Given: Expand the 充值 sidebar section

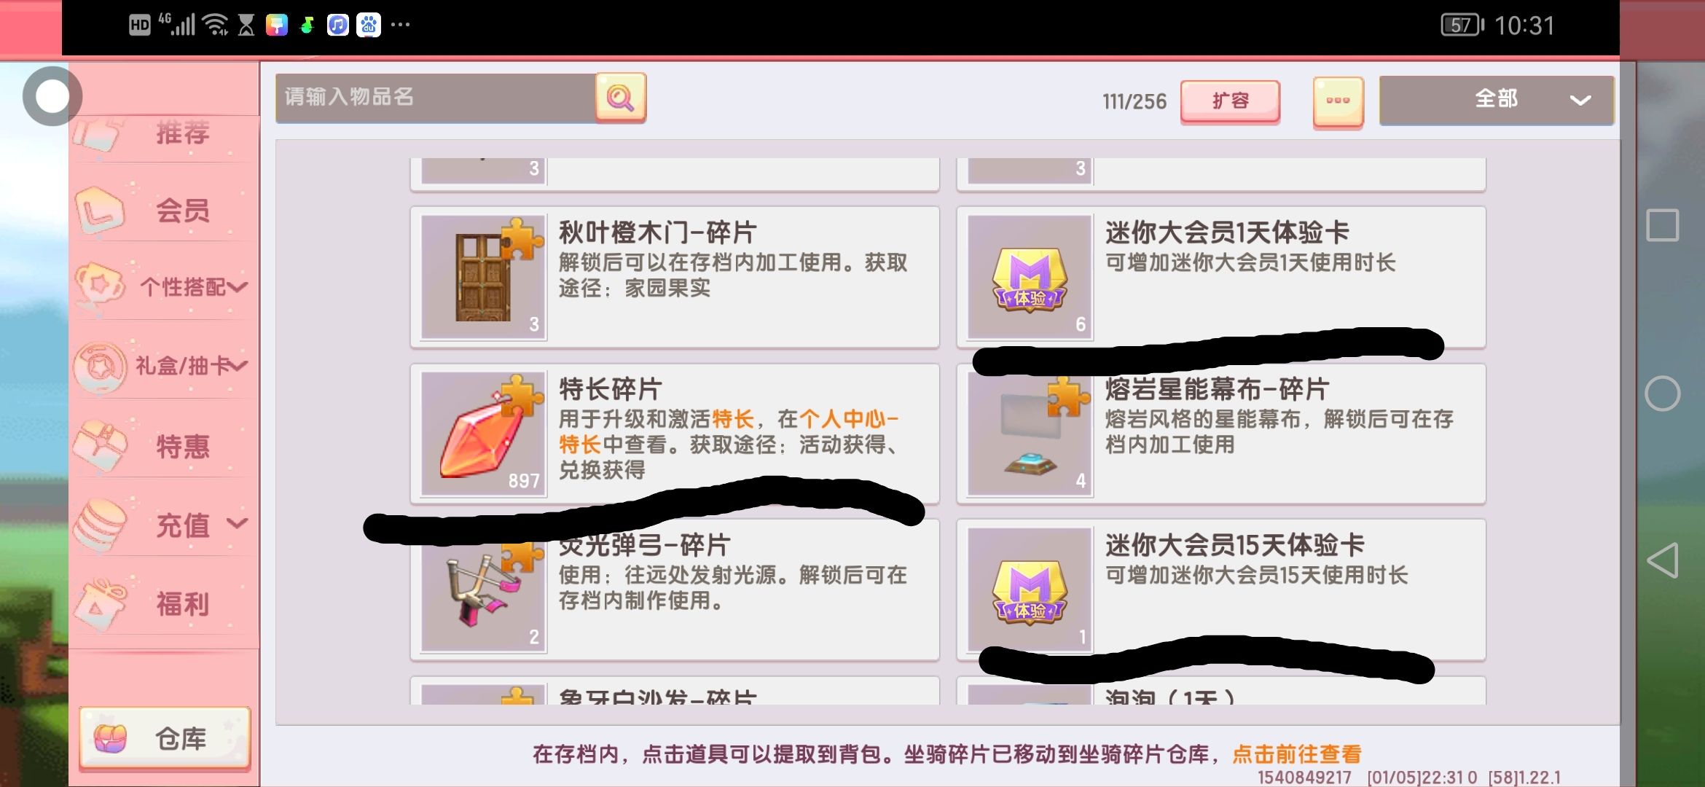Looking at the screenshot, I should (x=165, y=525).
